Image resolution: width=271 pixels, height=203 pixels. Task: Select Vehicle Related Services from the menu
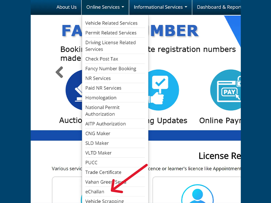111,23
